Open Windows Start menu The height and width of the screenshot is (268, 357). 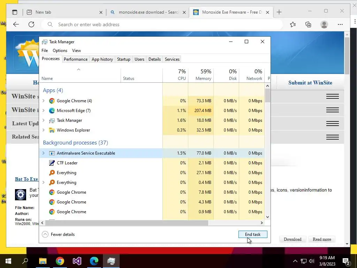[8, 261]
